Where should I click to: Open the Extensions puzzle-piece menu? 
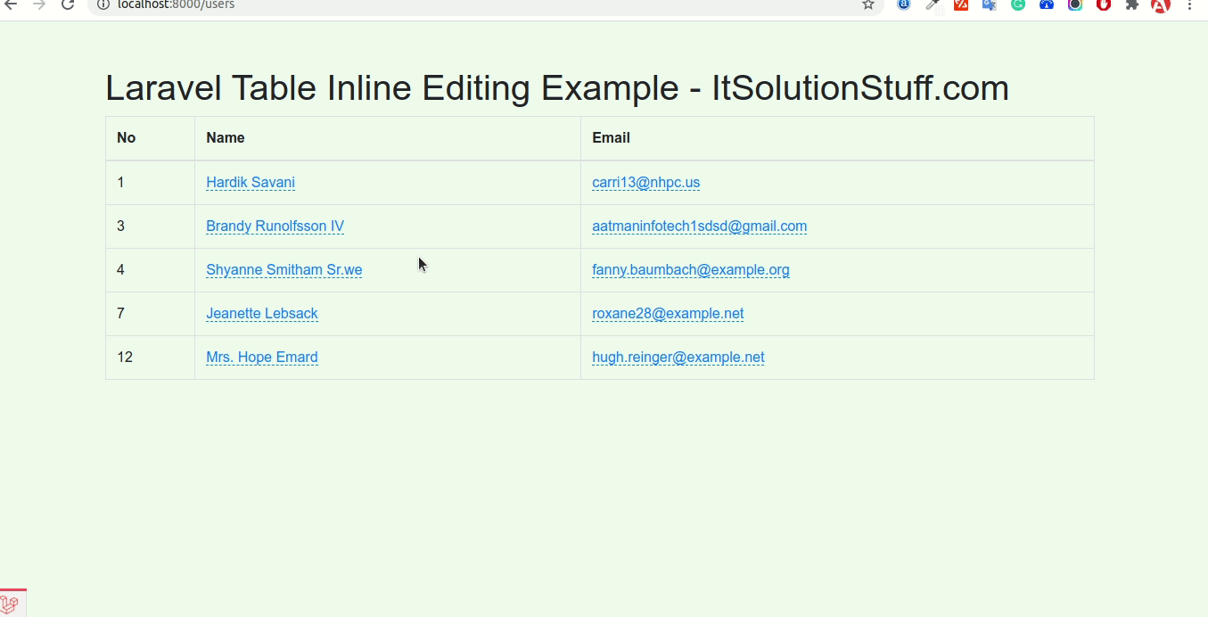point(1132,4)
